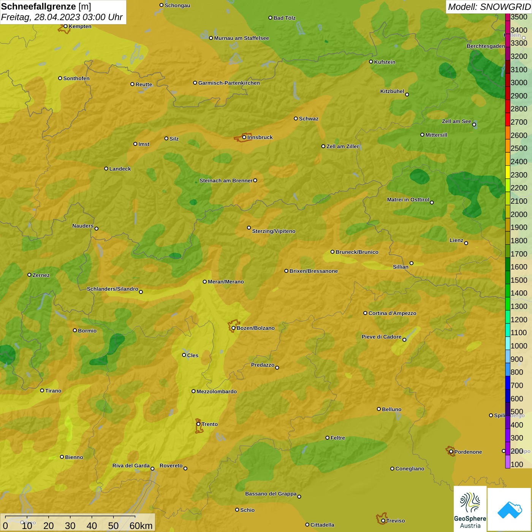
Task: Click the Feltre location dot
Action: pos(327,438)
